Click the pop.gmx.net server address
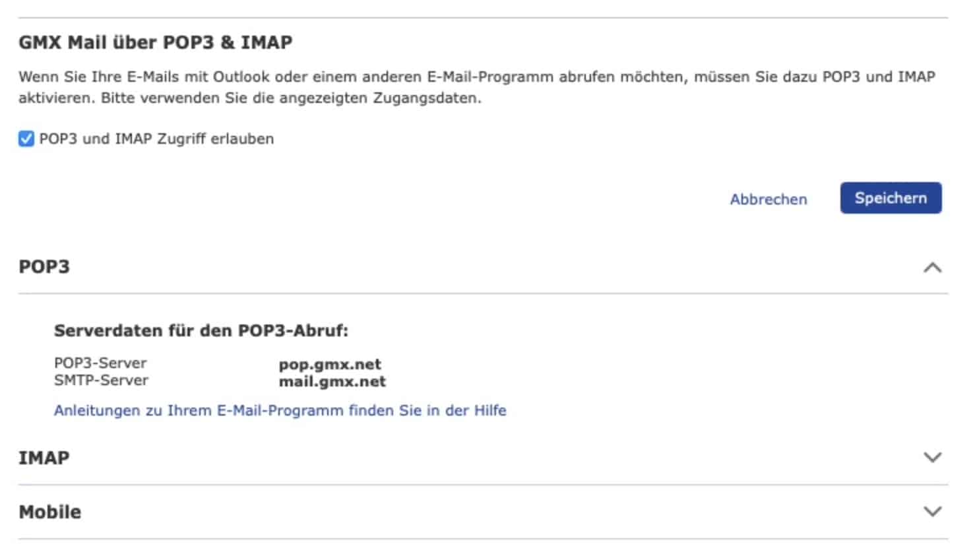The height and width of the screenshot is (558, 975). coord(330,364)
